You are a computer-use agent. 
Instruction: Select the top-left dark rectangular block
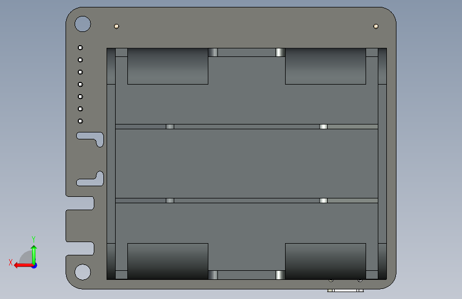click(x=168, y=66)
